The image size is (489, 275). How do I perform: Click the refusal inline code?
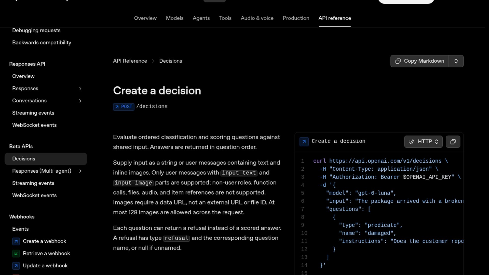(x=176, y=238)
